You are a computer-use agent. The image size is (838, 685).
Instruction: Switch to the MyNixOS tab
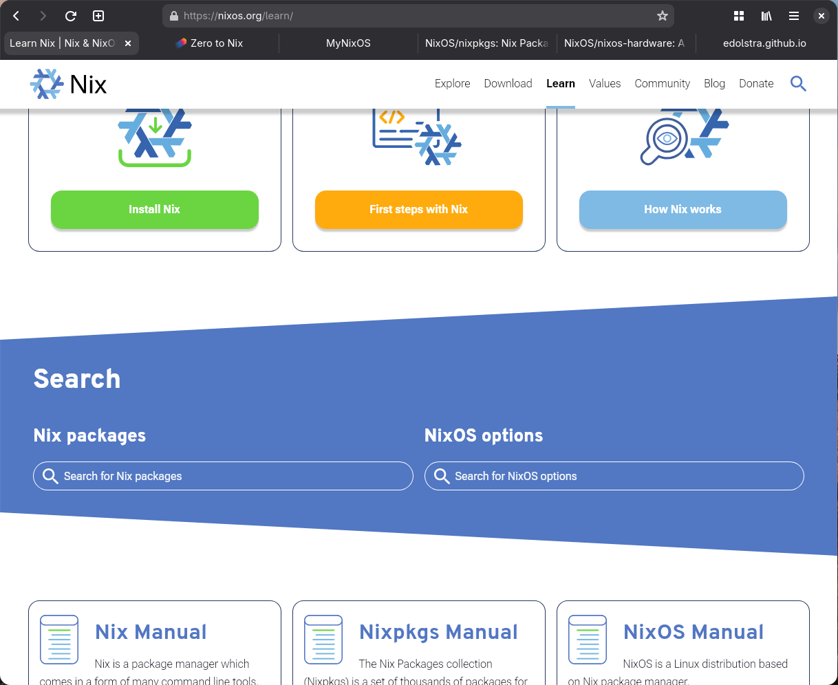[348, 43]
